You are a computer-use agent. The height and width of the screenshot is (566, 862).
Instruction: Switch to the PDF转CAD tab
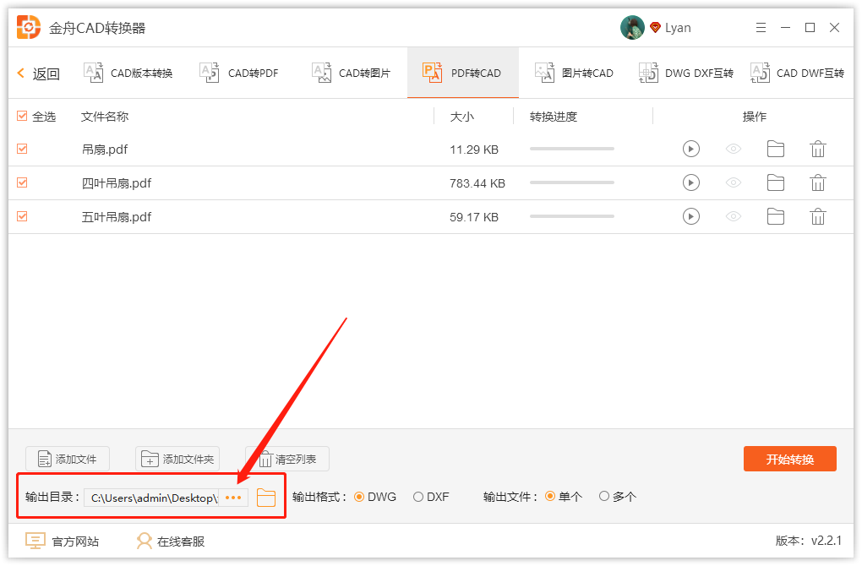(462, 73)
